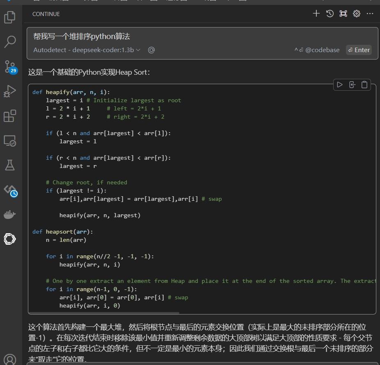Click the line 'largest = l'

78,141
